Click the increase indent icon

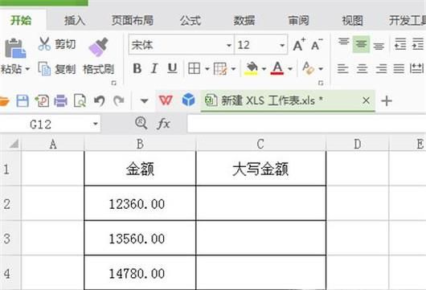[418, 44]
